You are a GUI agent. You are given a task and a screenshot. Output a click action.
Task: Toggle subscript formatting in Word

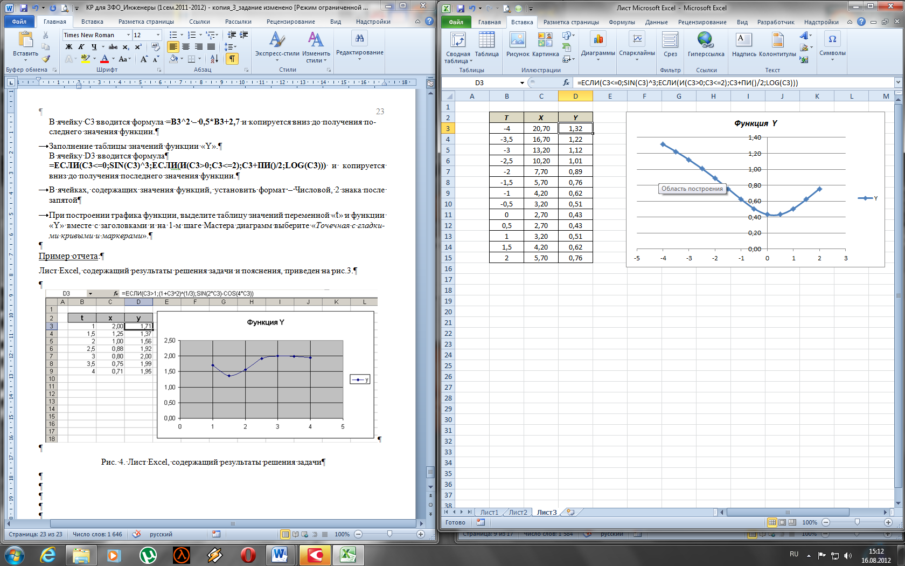pos(126,47)
